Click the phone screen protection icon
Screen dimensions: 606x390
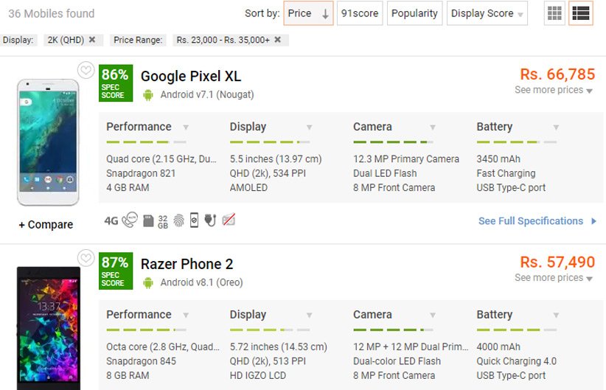pos(194,220)
